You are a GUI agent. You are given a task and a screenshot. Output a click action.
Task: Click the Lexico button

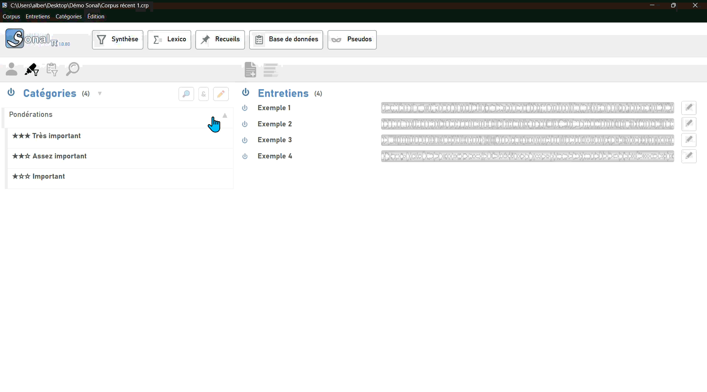tap(169, 39)
